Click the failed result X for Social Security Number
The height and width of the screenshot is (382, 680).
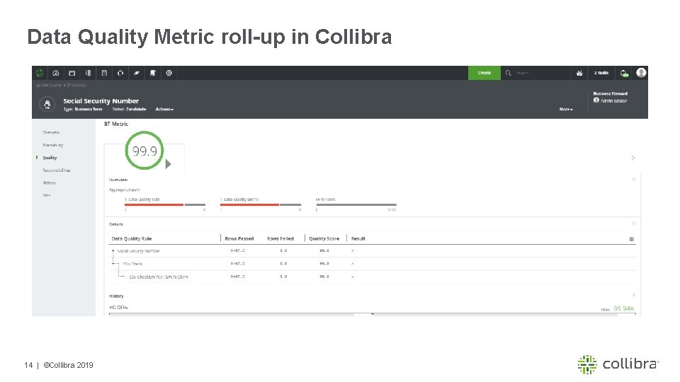click(x=353, y=250)
